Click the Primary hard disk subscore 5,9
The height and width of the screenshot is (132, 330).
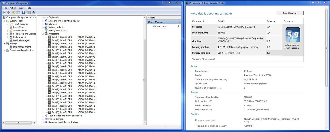268,53
